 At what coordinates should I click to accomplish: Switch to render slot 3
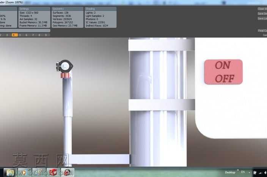tap(7, 35)
